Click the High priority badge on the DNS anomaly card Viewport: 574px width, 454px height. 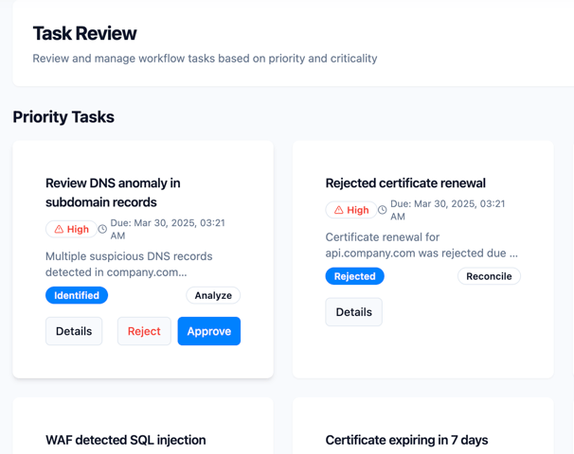point(71,229)
